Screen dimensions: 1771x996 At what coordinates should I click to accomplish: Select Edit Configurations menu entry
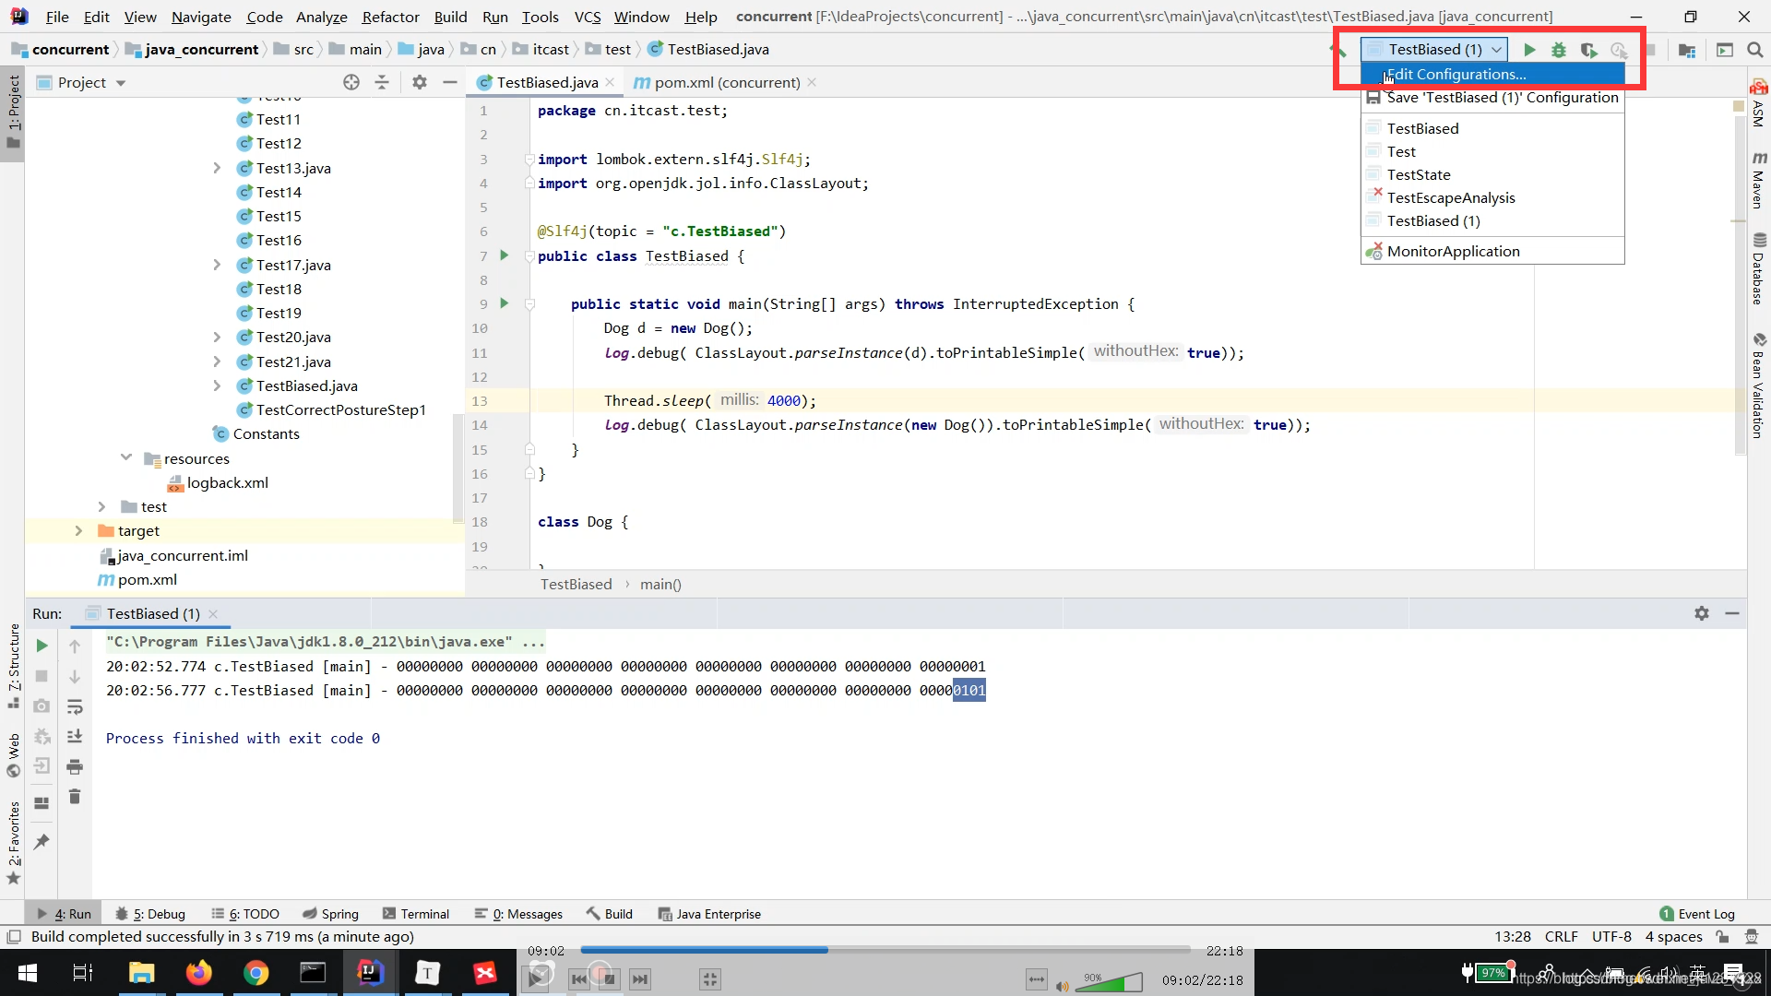point(1456,75)
